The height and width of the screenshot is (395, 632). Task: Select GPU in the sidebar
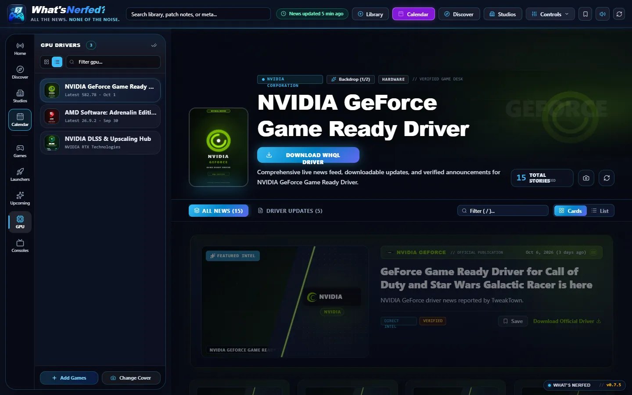coord(20,222)
